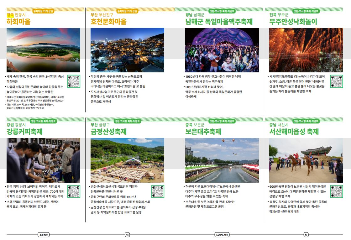Image resolution: width=351 pixels, height=240 pixels.
Task: Click the 강릉커피축제 title heading
Action: point(24,132)
